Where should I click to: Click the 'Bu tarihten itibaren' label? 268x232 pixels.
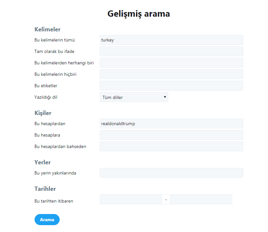pos(54,201)
